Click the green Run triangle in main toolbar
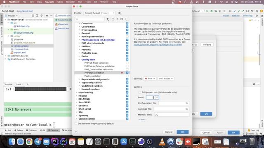 pos(207,11)
